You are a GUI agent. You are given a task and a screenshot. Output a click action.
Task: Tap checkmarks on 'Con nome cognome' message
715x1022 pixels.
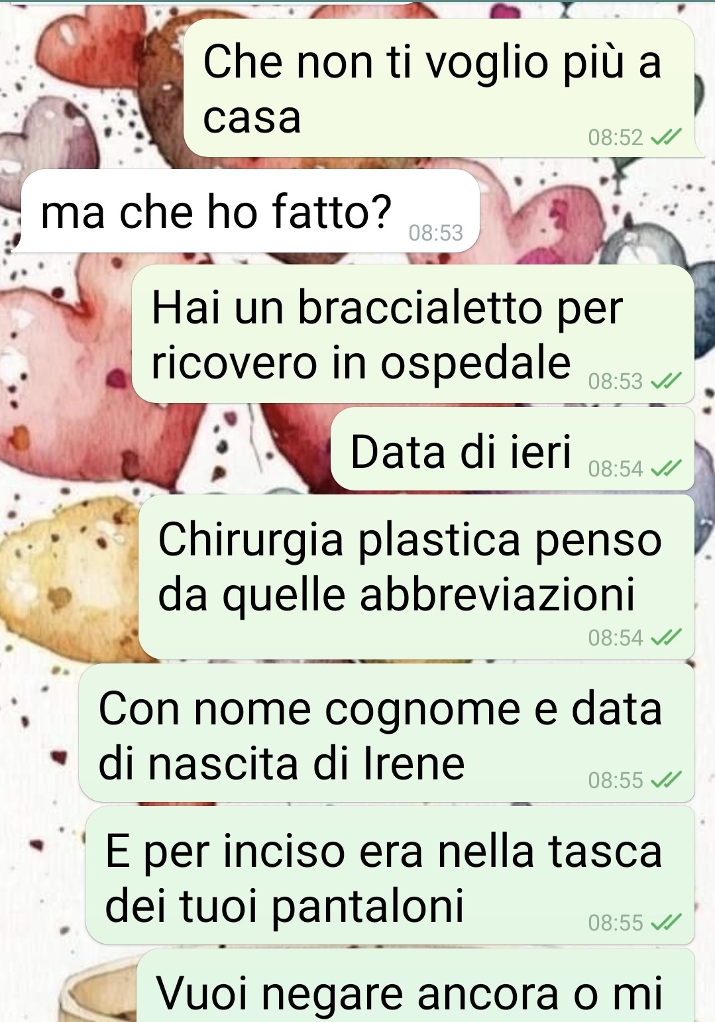(x=666, y=780)
